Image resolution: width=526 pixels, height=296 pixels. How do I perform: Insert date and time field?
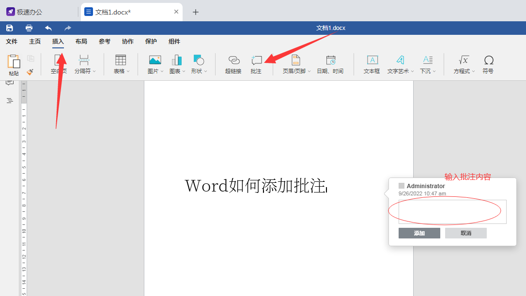[x=330, y=64]
